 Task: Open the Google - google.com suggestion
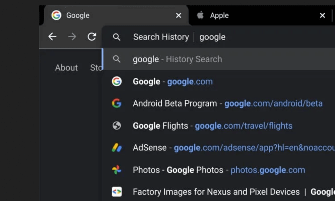pos(173,81)
